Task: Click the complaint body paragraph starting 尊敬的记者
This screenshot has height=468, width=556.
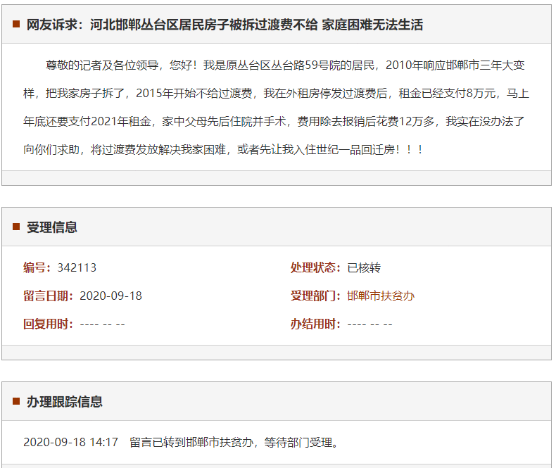Action: pyautogui.click(x=276, y=108)
